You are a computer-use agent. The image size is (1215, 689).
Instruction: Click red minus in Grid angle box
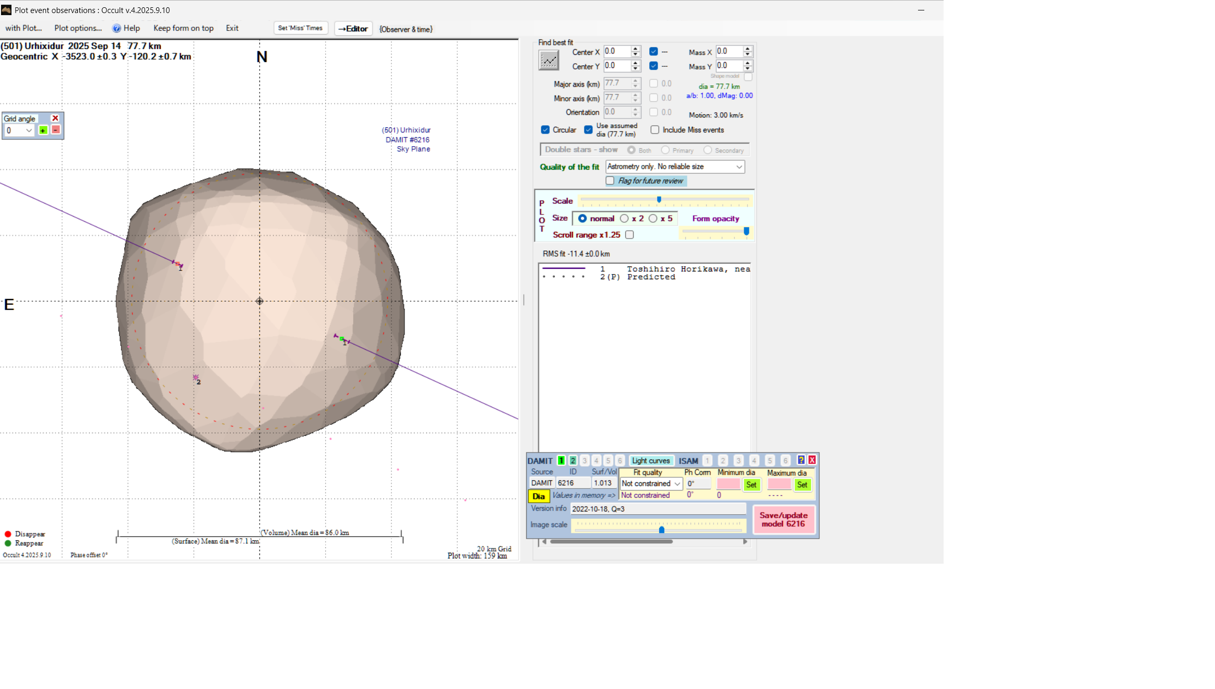[56, 130]
